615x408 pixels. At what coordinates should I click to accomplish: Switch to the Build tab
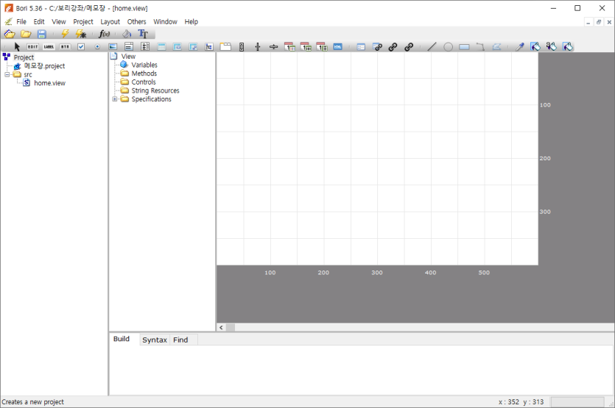coord(122,339)
